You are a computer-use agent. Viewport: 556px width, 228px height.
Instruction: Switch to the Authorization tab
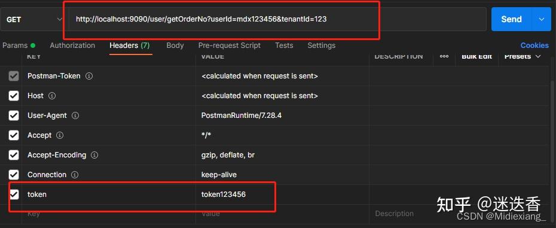(72, 45)
